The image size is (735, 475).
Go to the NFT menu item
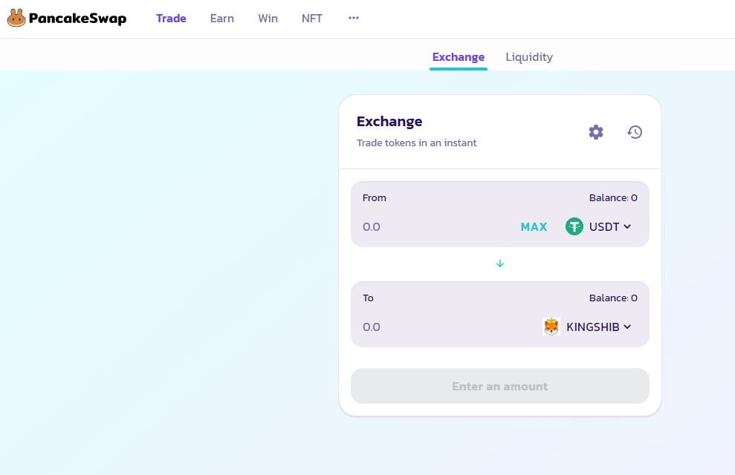pyautogui.click(x=312, y=19)
